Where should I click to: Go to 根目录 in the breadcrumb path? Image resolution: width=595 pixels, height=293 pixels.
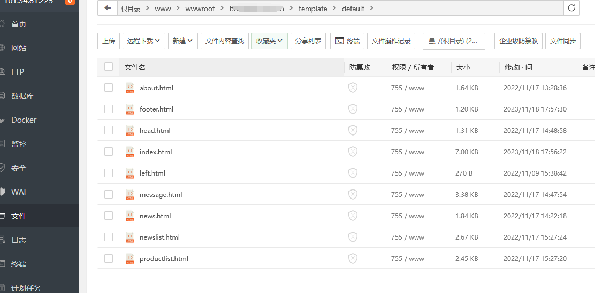131,9
